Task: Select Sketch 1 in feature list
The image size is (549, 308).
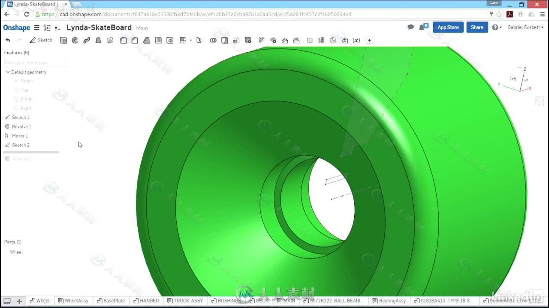Action: [21, 117]
